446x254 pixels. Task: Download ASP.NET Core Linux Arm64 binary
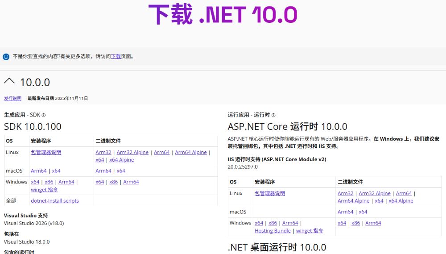[404, 193]
